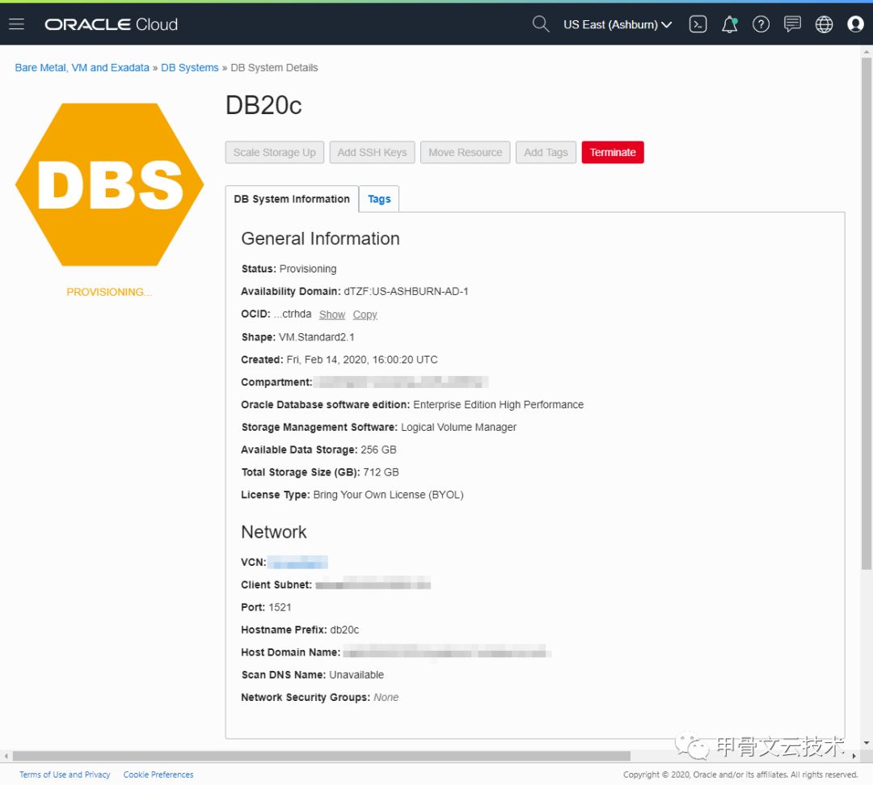Open Cookie Preferences link

pyautogui.click(x=158, y=774)
